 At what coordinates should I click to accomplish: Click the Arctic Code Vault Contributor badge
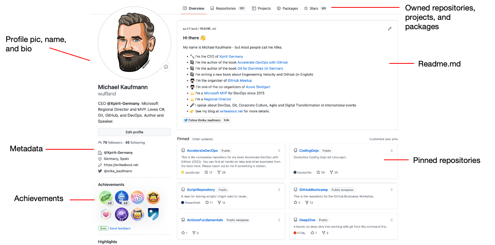coord(153,214)
